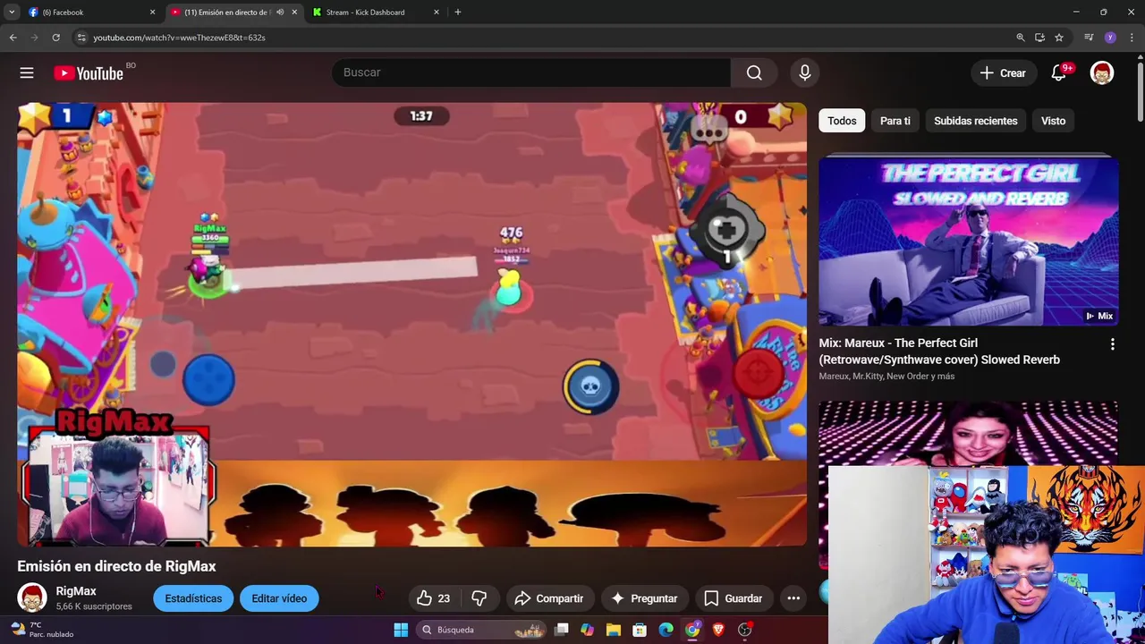Open File Explorer from the taskbar
The image size is (1145, 644).
[x=614, y=630]
